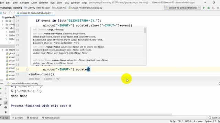Click 'Lesson 46 demonstrationg.py' breadcrumb
The image size is (220, 123).
(86, 8)
